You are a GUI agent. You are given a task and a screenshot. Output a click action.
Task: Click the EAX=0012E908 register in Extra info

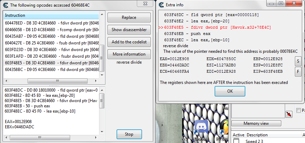174,59
